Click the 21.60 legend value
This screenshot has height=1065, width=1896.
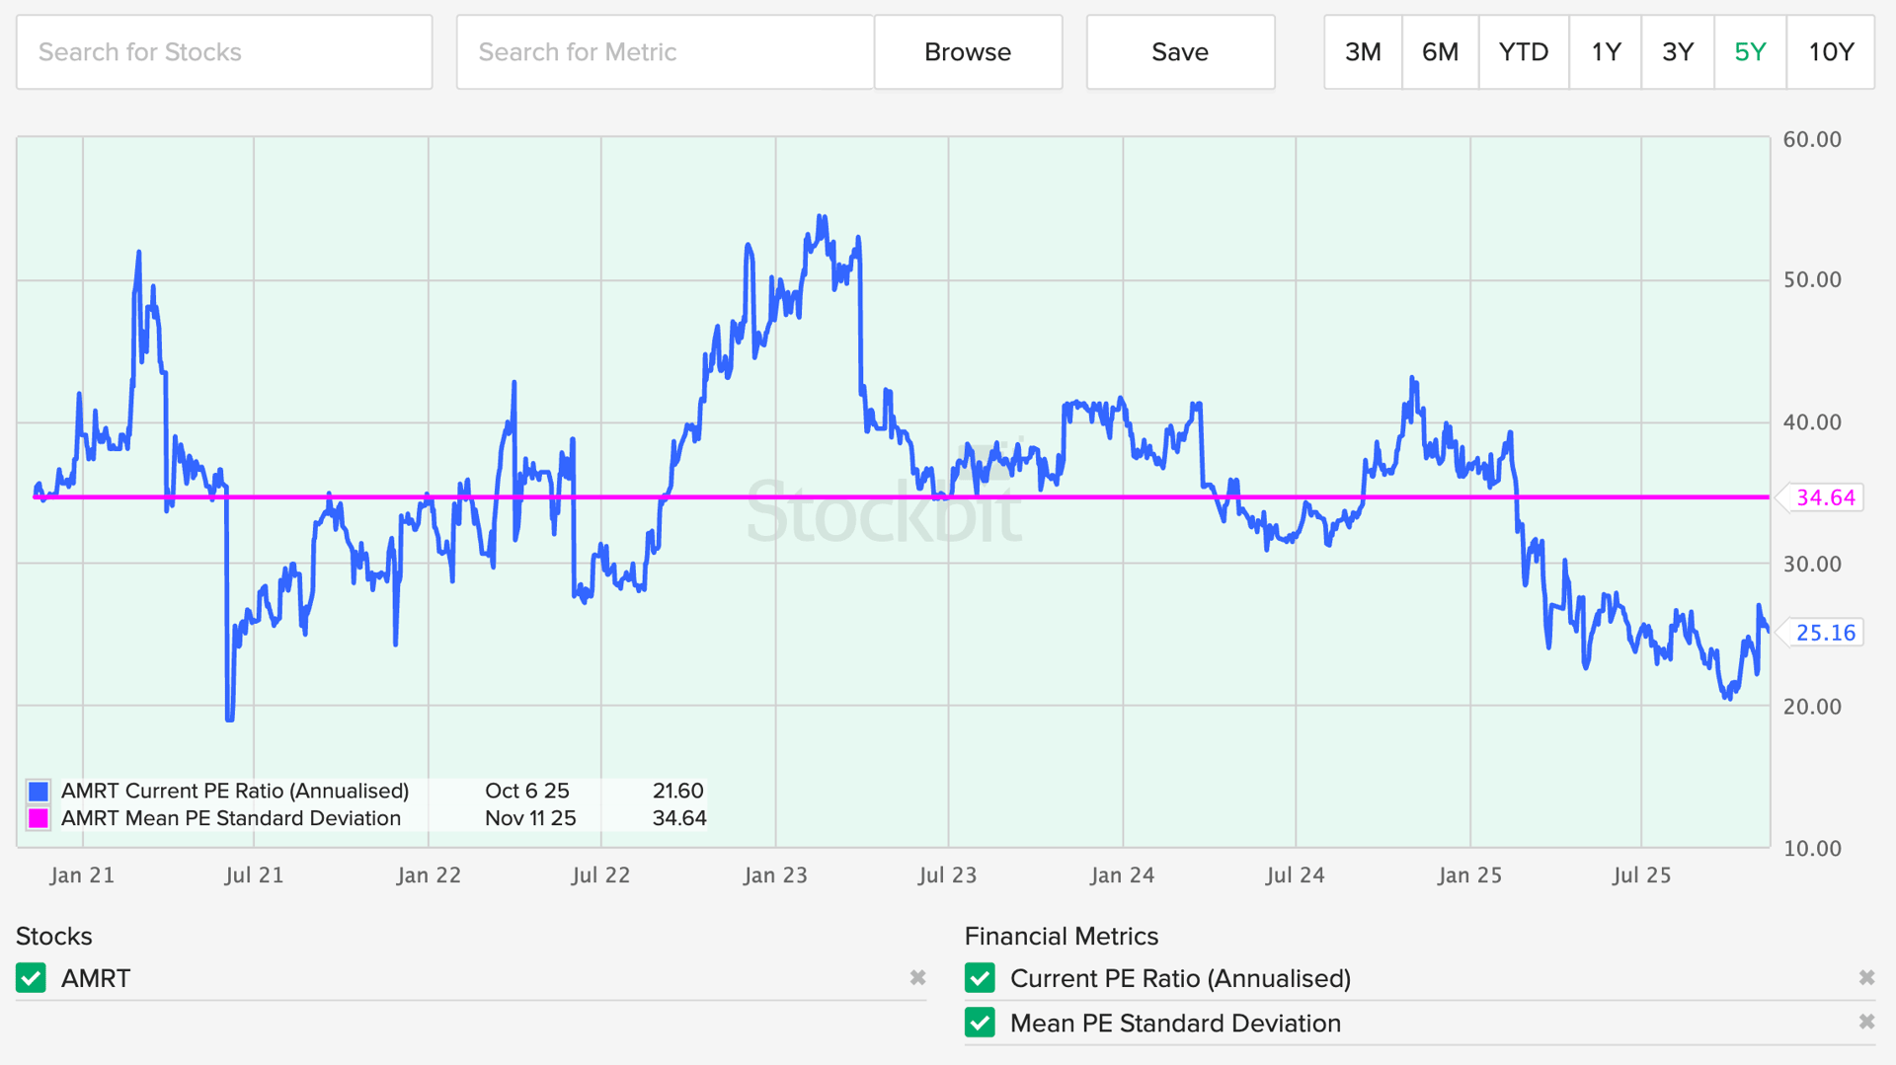(x=678, y=791)
